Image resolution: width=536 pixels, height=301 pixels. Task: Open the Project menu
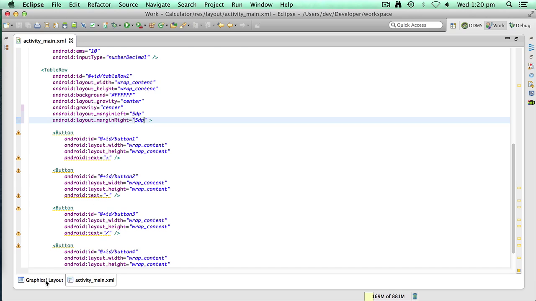click(x=214, y=5)
